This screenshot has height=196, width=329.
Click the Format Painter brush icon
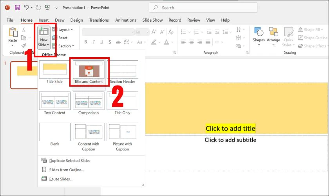(24, 45)
